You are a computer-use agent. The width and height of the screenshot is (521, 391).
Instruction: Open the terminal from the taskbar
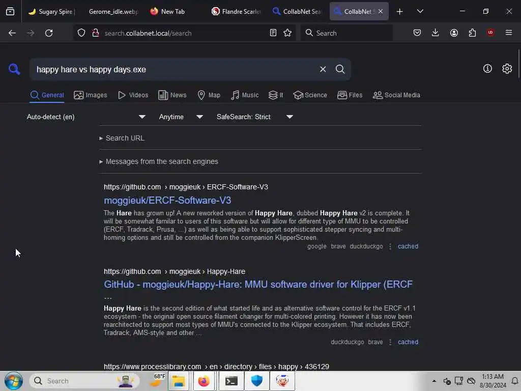231,381
